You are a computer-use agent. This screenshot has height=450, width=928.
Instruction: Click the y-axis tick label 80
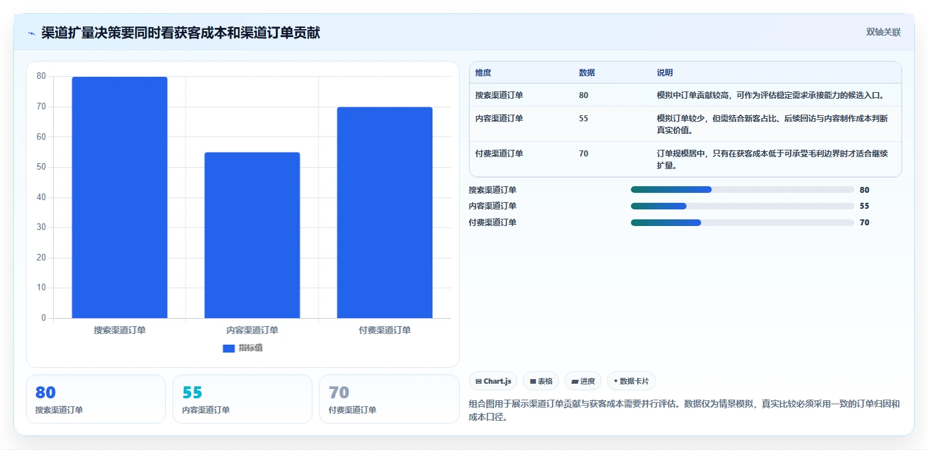pos(41,76)
